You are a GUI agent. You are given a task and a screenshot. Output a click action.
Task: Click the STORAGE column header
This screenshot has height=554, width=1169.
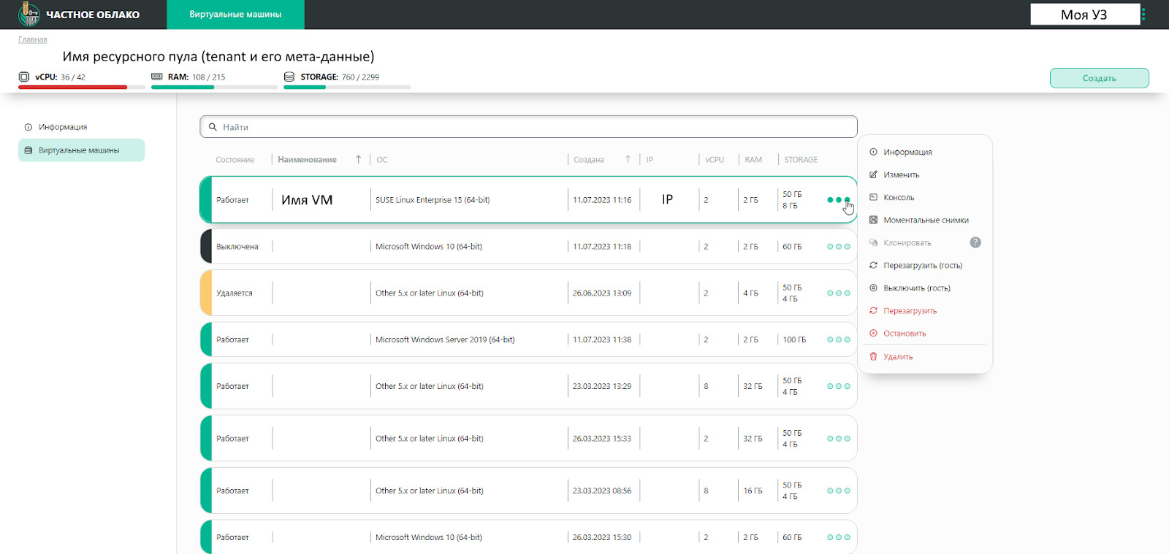[x=801, y=159]
